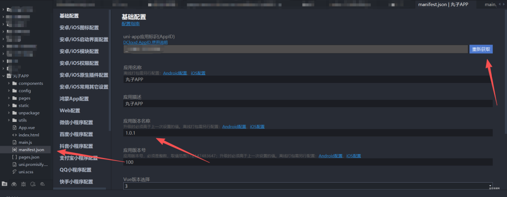Open 微信小程序配置 section
Viewport: 507px width, 197px height.
[76, 122]
